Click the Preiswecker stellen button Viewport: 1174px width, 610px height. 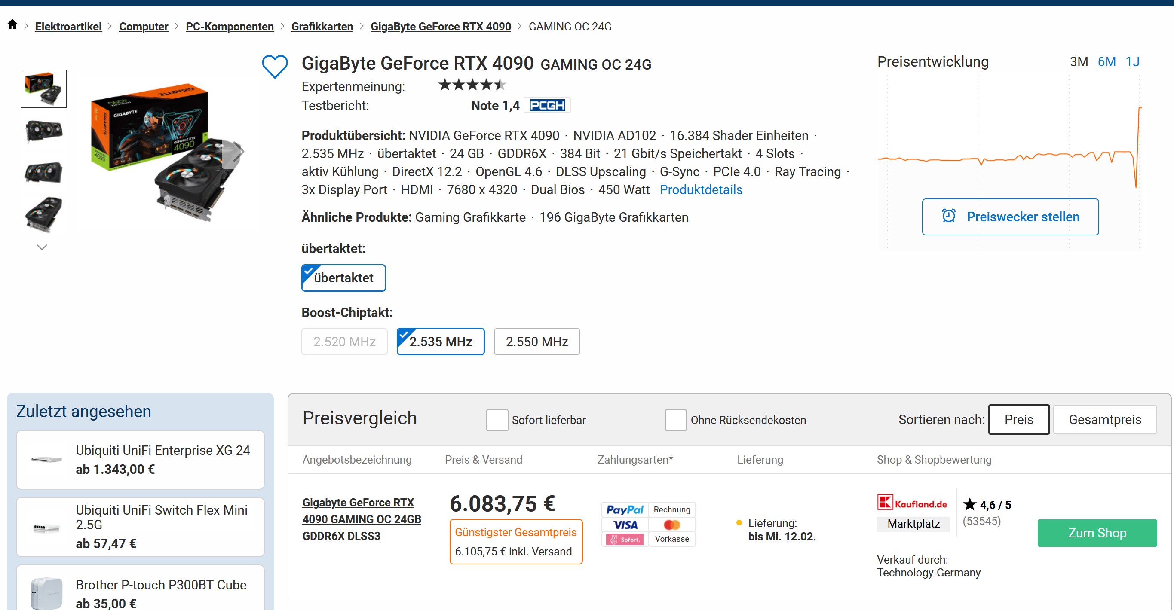click(x=1010, y=217)
